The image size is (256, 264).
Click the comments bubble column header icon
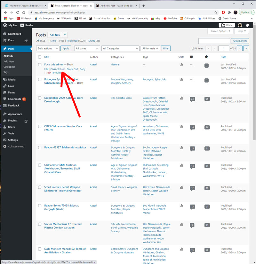click(191, 57)
